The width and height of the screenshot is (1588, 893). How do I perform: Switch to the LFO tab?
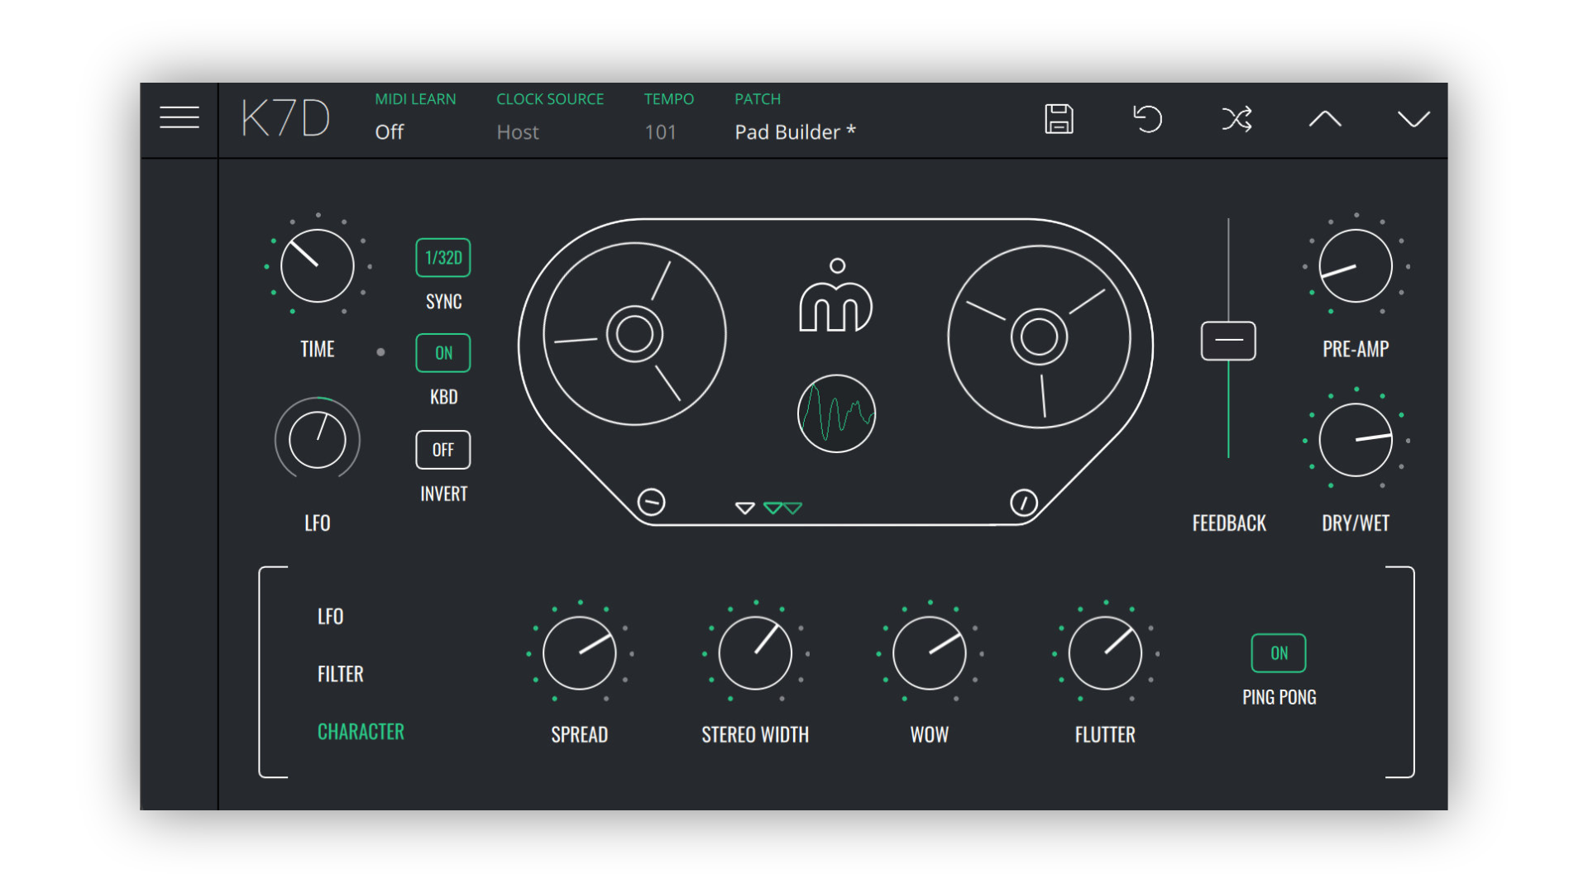click(x=330, y=616)
